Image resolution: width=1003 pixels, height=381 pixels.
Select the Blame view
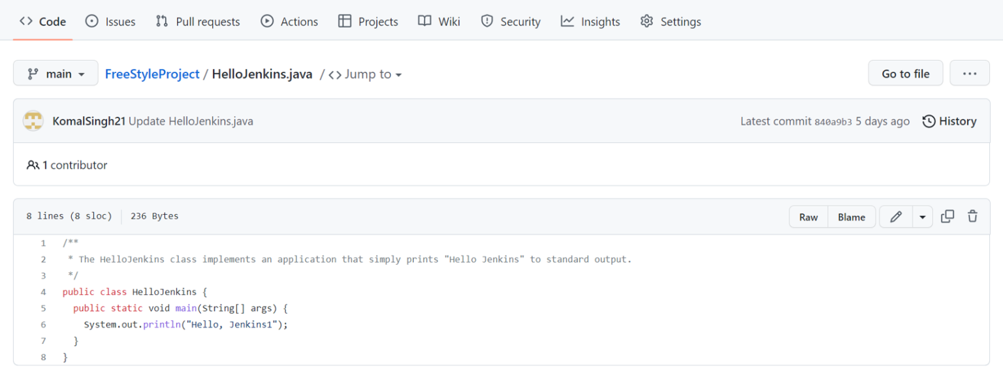[x=851, y=216]
